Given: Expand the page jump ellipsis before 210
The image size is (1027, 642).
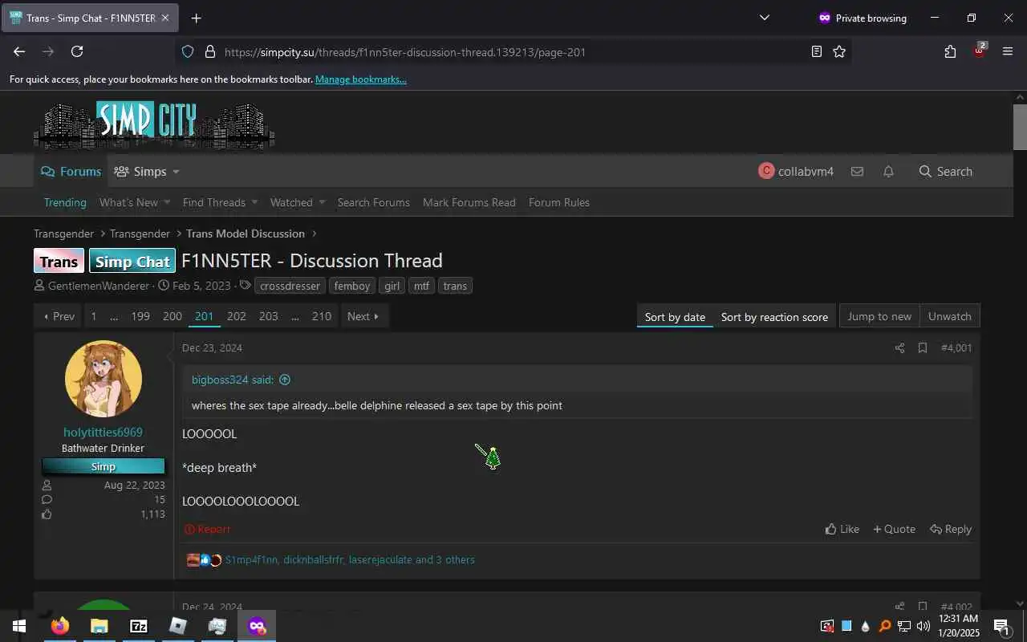Looking at the screenshot, I should point(295,316).
